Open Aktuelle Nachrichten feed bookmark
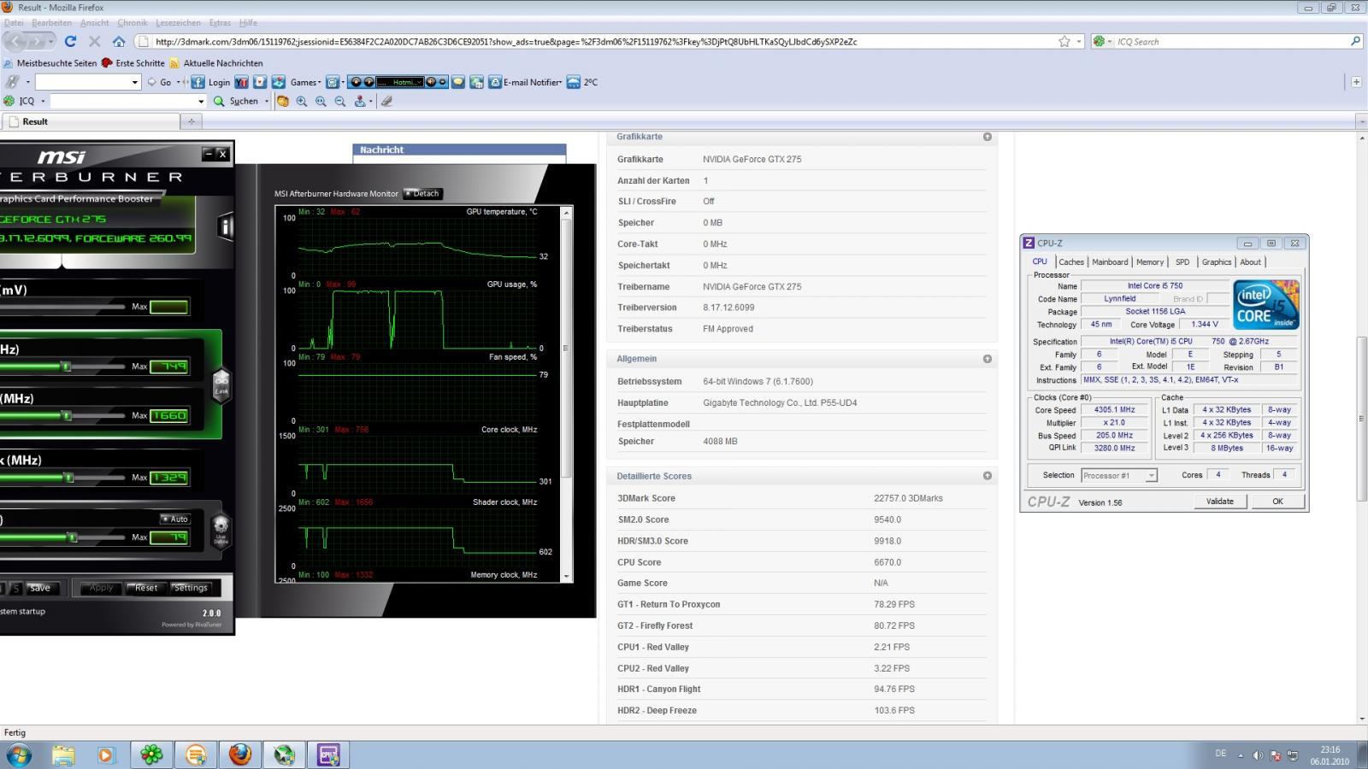Viewport: 1368px width, 769px height. [216, 63]
